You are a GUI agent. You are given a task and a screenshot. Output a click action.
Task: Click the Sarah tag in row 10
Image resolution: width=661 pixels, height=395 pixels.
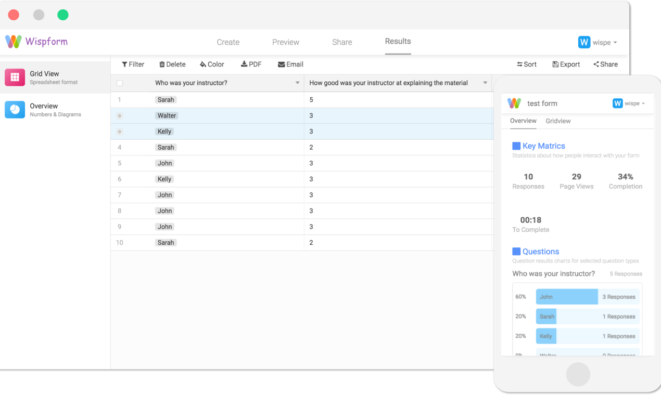tap(166, 243)
